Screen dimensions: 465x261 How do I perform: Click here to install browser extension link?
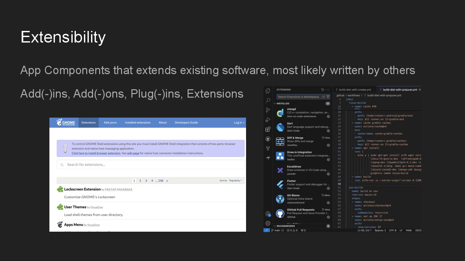[x=96, y=153]
